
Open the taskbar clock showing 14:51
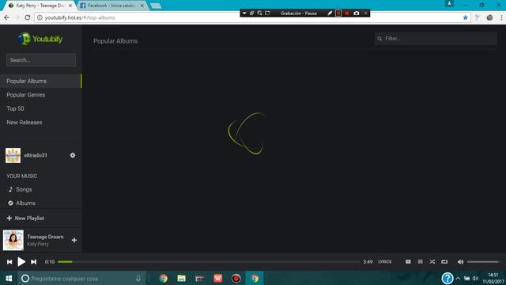point(493,278)
